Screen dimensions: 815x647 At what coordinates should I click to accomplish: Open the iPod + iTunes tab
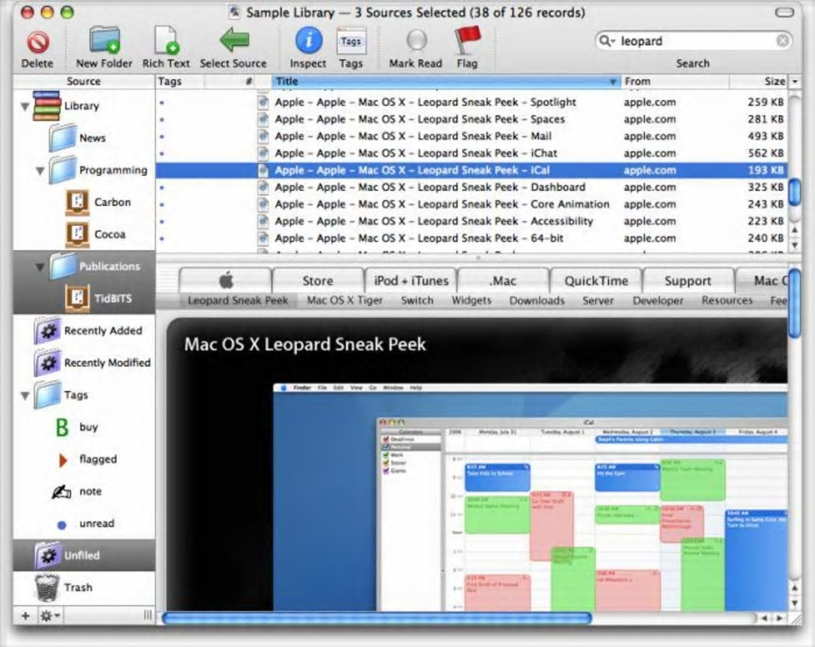[x=411, y=280]
